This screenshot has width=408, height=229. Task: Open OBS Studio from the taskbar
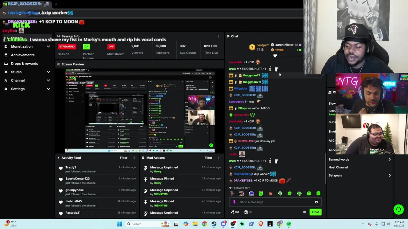pos(233,224)
